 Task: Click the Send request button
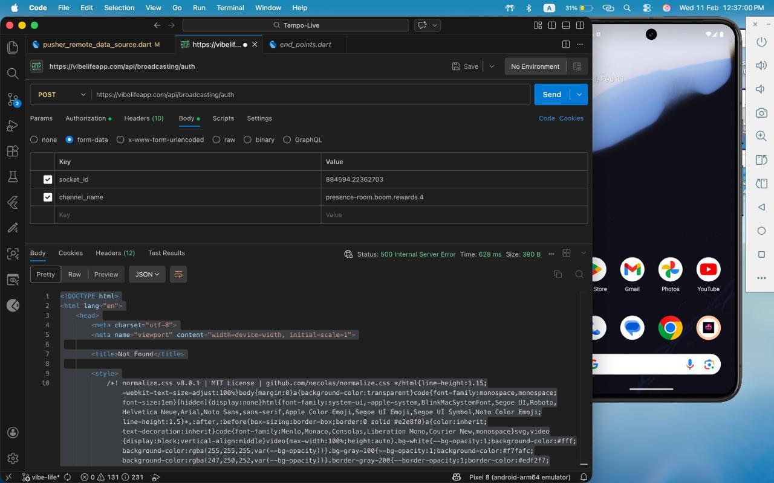tap(551, 95)
